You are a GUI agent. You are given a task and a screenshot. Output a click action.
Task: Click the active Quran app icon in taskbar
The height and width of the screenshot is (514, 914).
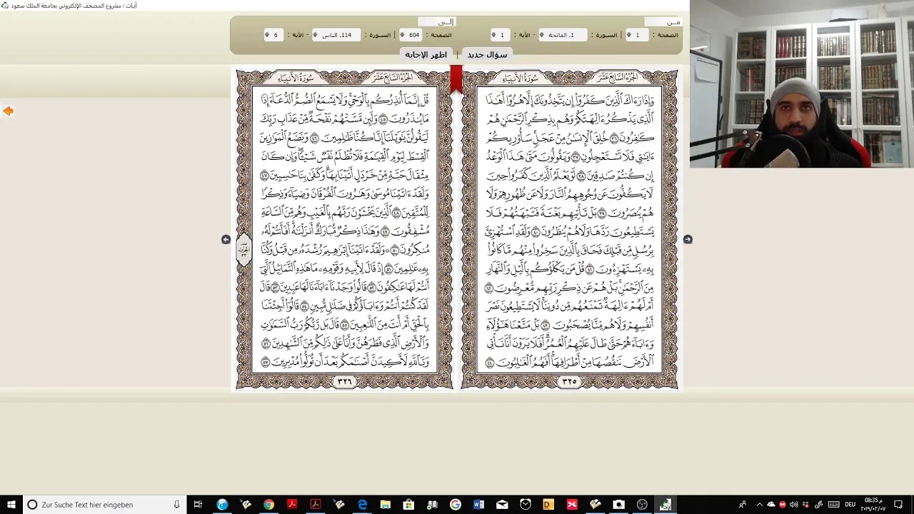tap(665, 505)
